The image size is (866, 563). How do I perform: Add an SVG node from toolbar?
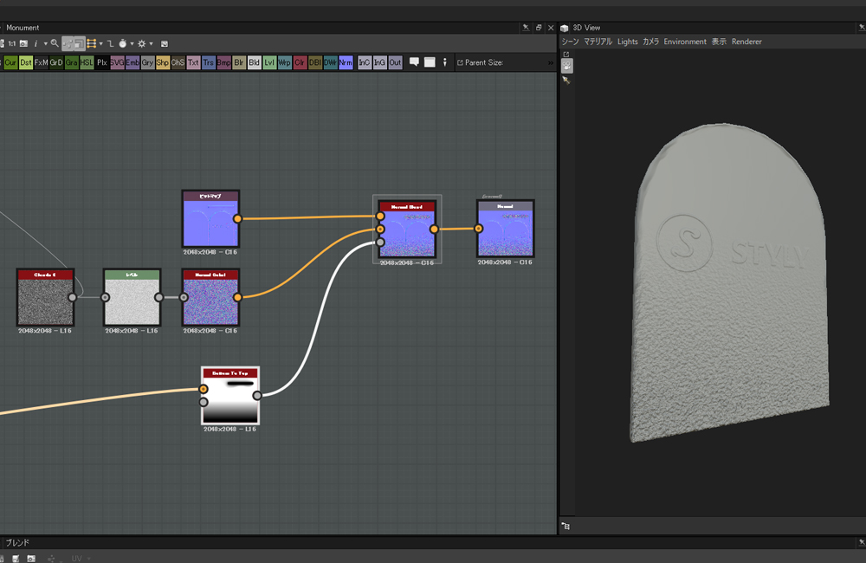117,62
